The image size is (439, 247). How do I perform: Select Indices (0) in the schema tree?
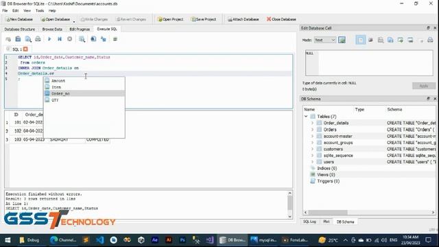pos(327,168)
